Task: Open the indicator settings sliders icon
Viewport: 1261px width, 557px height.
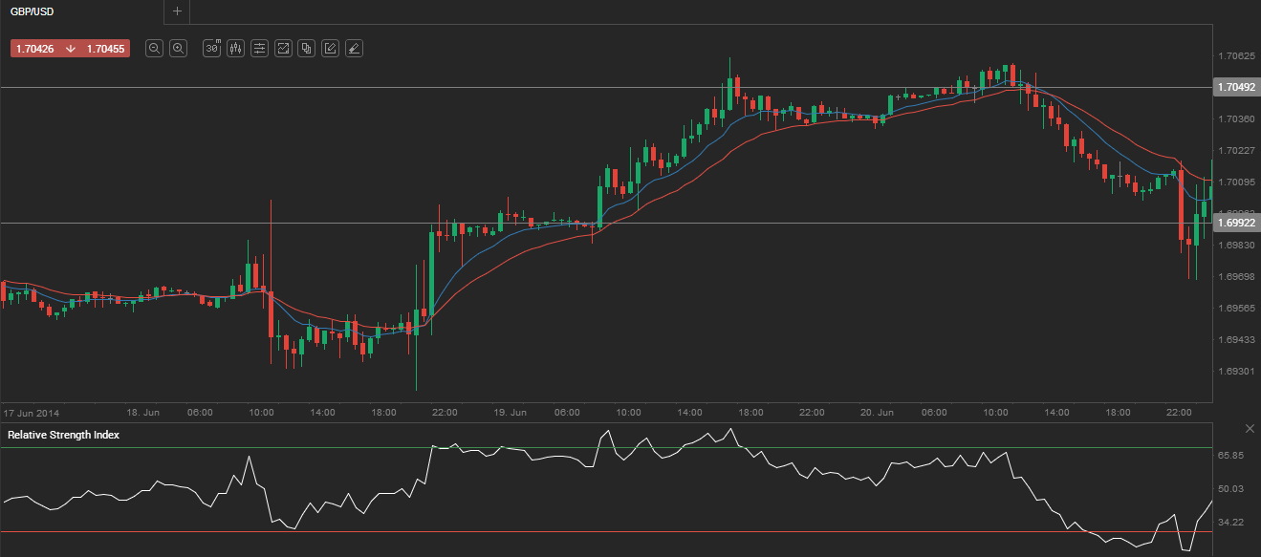Action: (x=259, y=48)
